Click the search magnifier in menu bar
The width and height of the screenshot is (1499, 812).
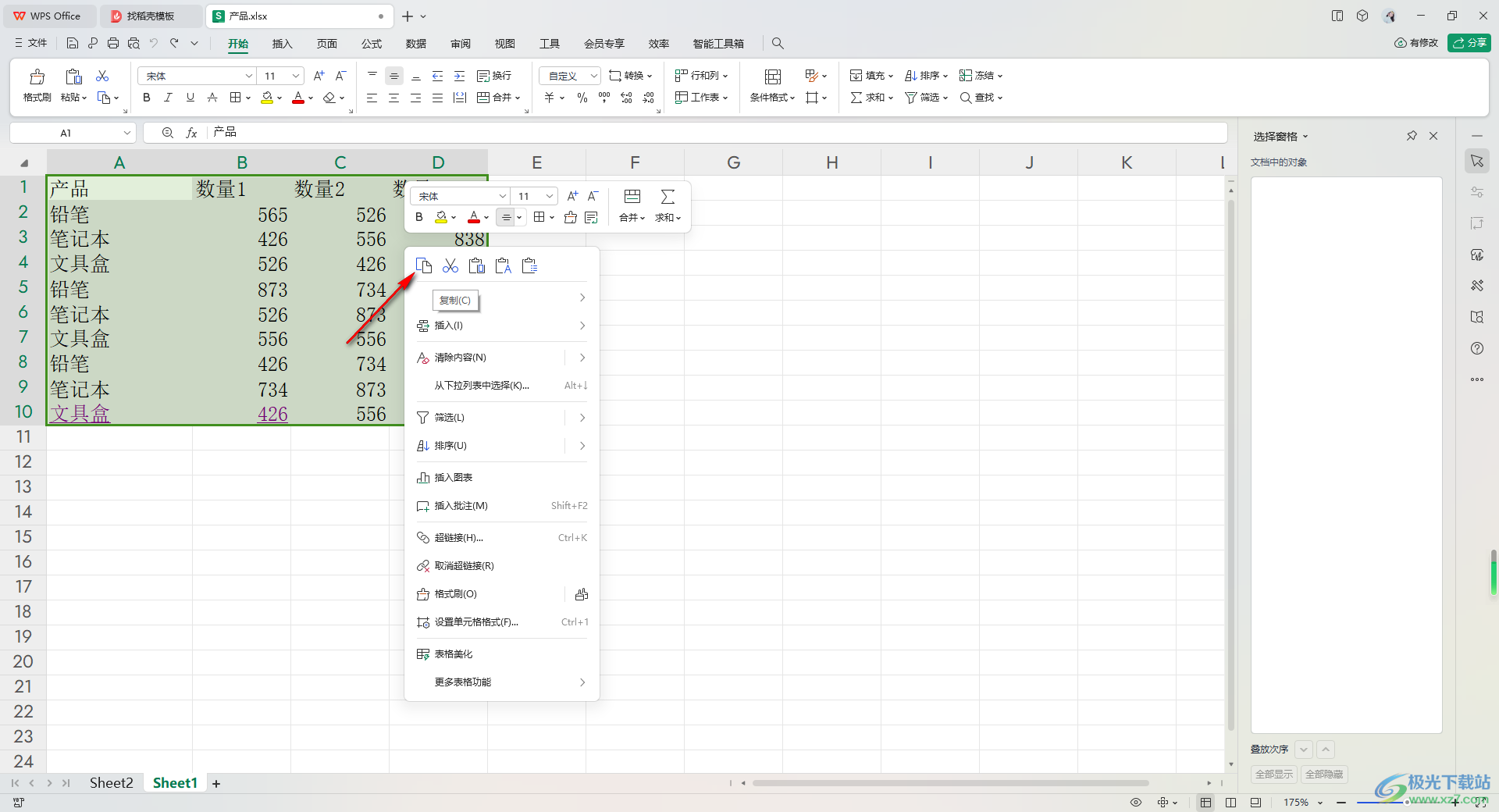pos(778,43)
